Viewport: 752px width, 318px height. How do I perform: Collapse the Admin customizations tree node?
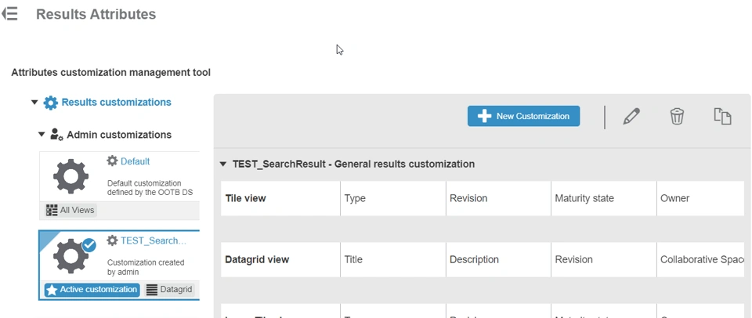pyautogui.click(x=42, y=135)
